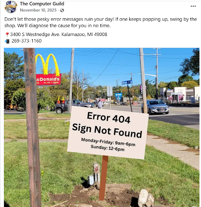Screen dimensions: 201x207
Task: Open the post options three-dot menu
Action: click(x=193, y=6)
